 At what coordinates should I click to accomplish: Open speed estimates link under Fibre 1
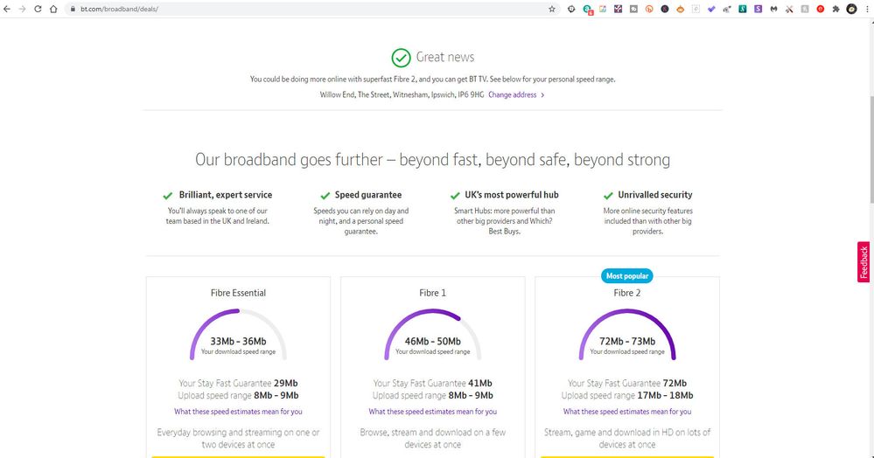click(432, 412)
